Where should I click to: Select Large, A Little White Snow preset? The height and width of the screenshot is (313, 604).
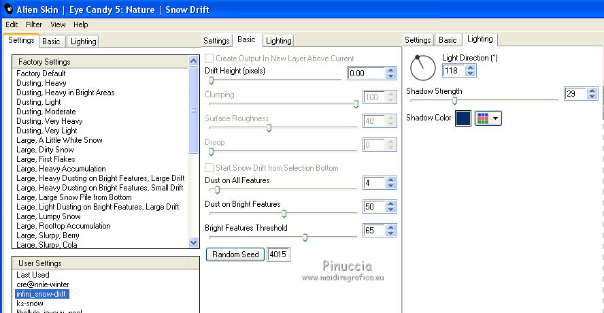59,140
